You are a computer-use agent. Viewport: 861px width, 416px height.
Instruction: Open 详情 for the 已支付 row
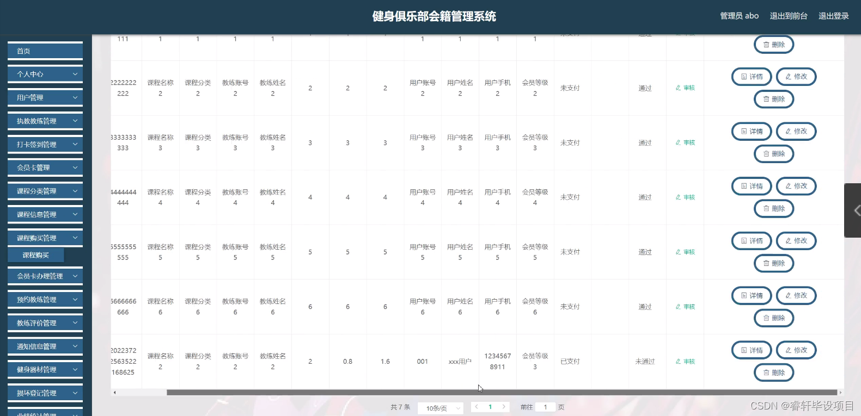pyautogui.click(x=752, y=350)
